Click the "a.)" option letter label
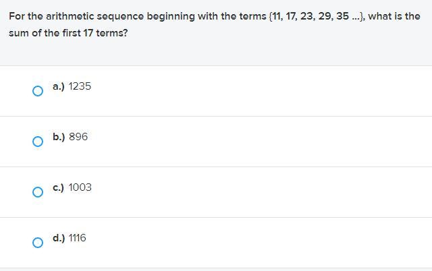This screenshot has width=432, height=271. click(58, 86)
